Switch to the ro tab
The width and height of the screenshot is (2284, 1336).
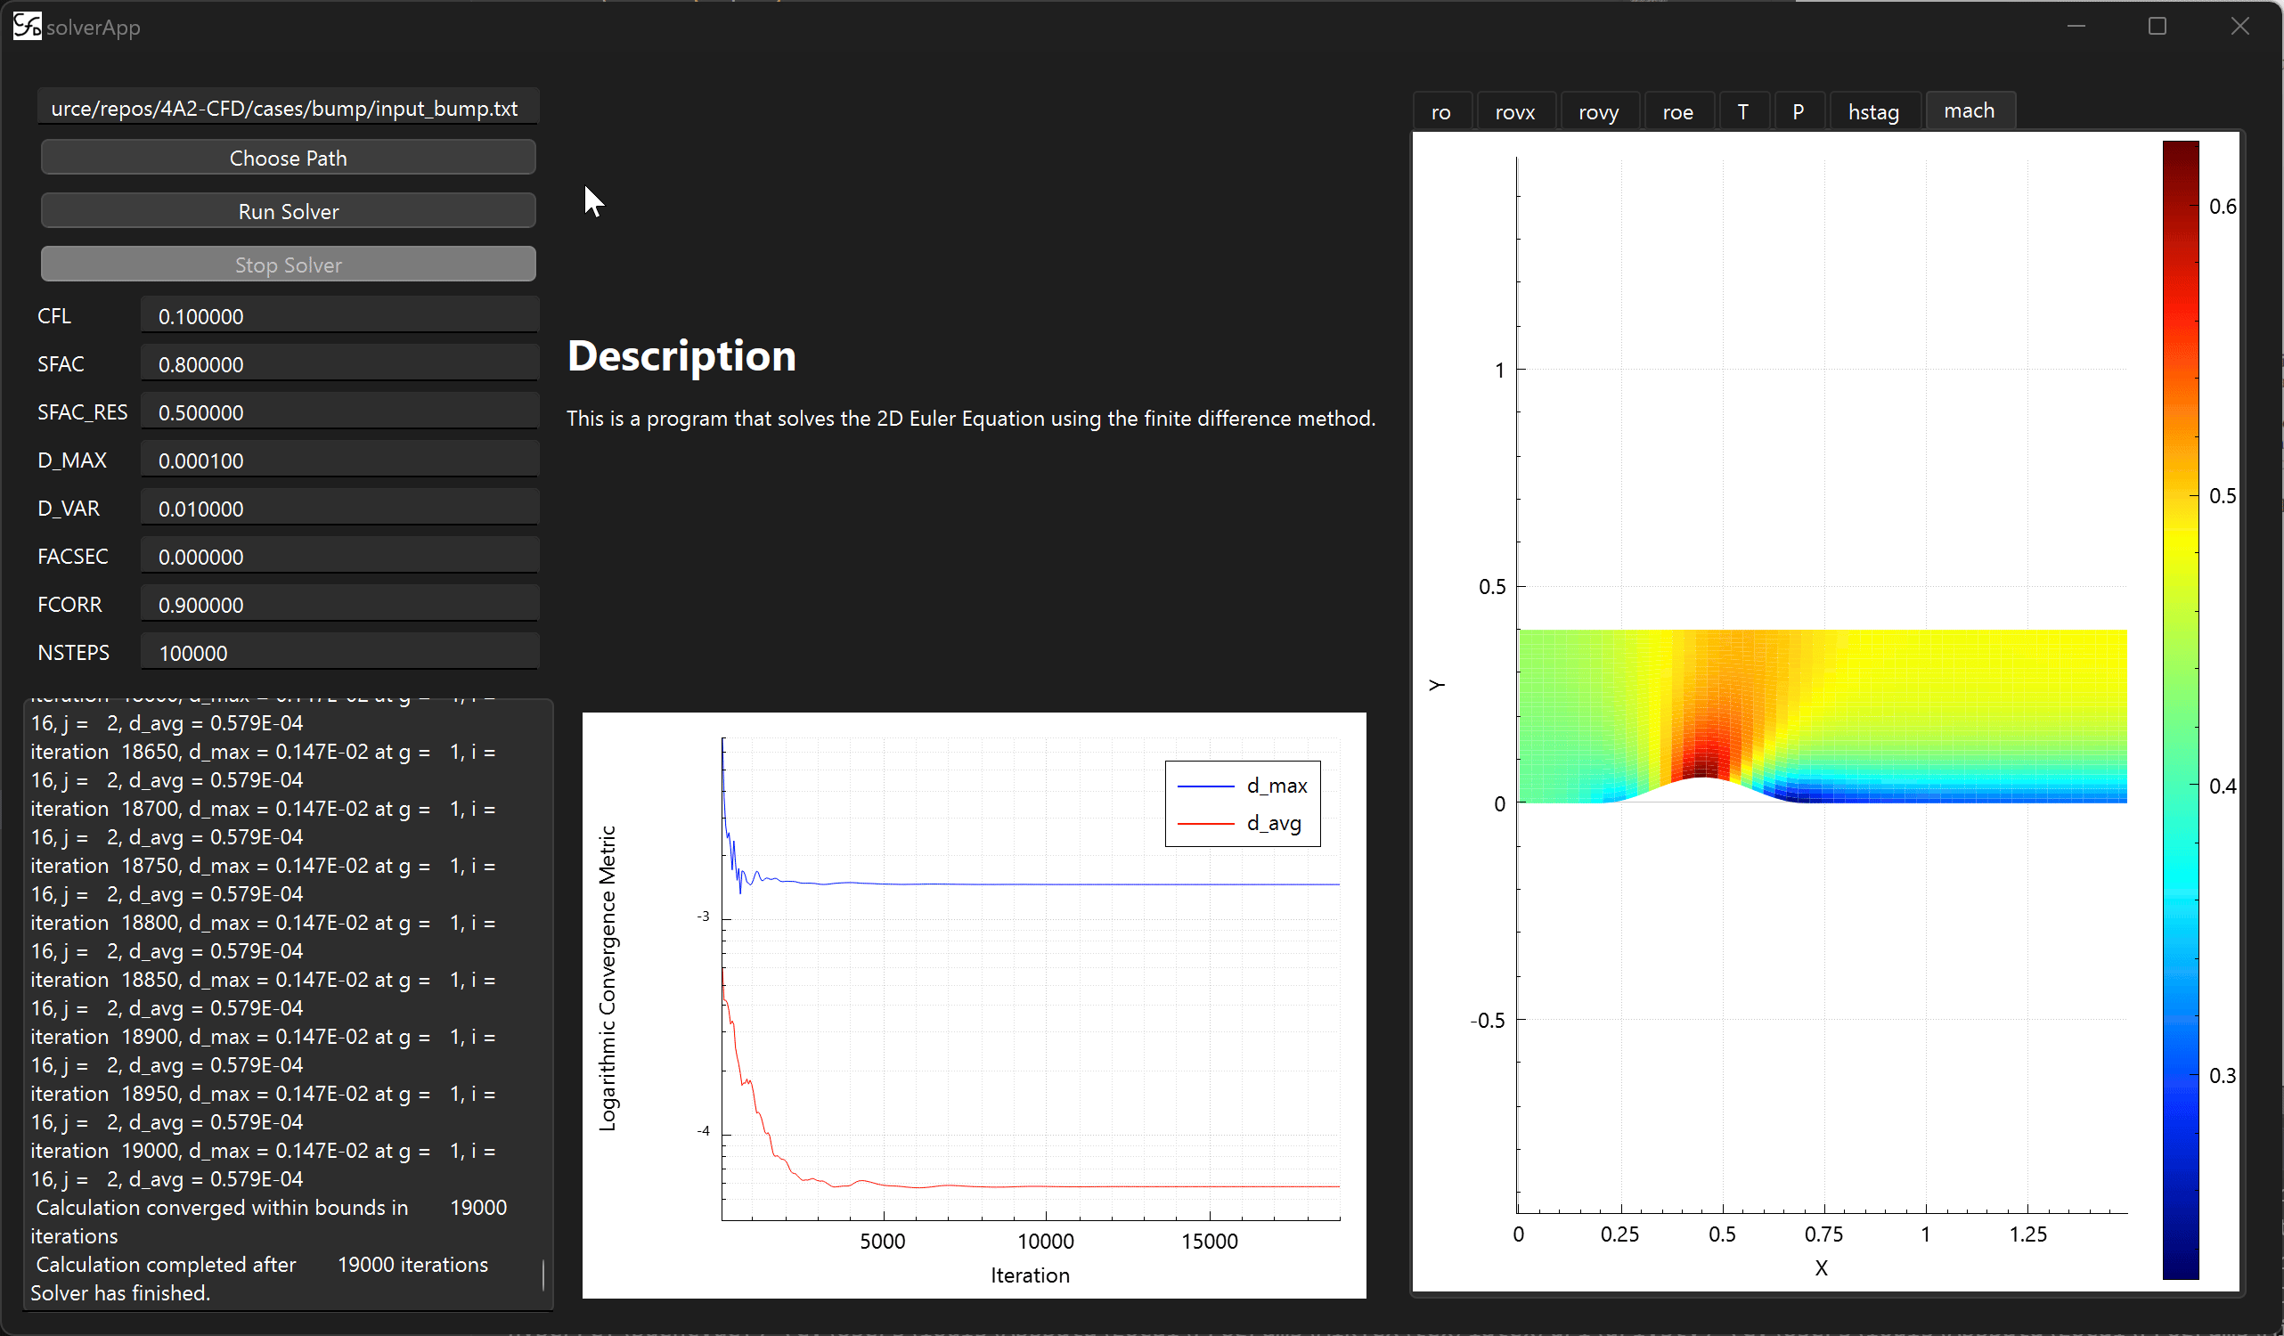(1440, 112)
